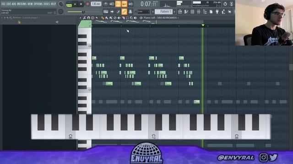Select the Select tool in piano roll

[127, 18]
